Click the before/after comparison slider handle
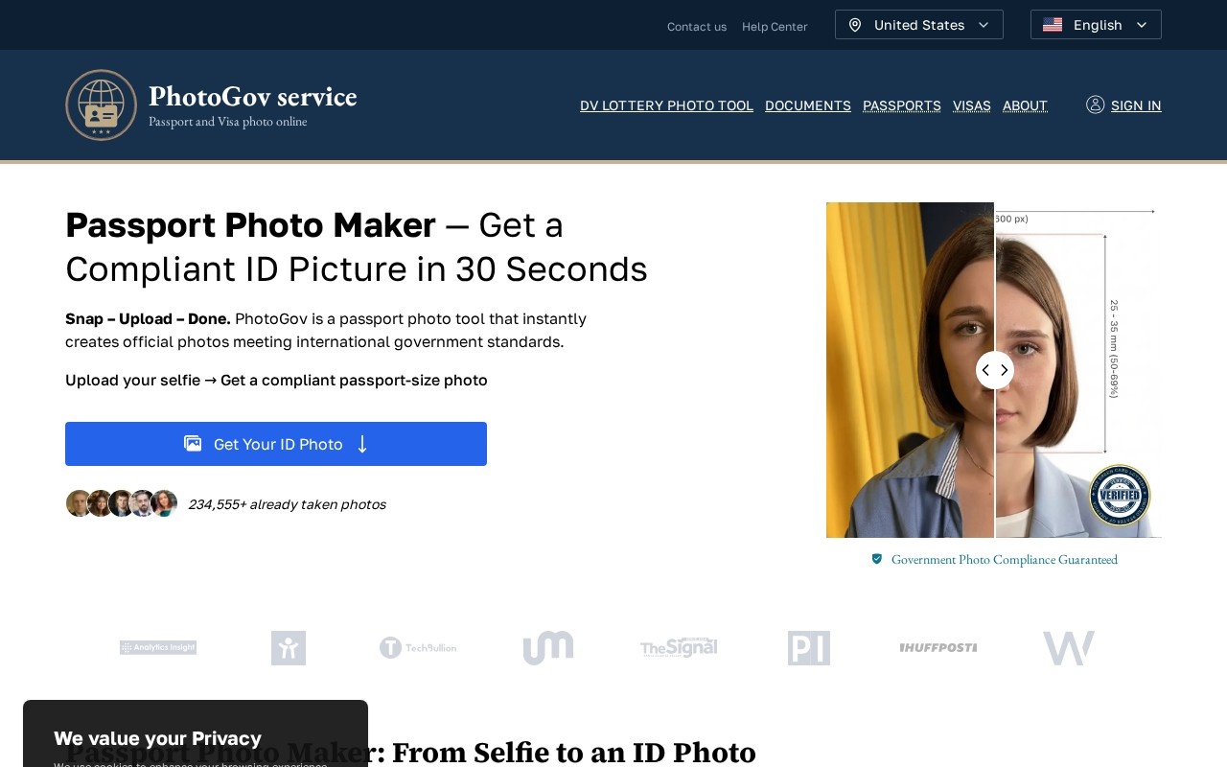Screen dimensions: 1227x767 [995, 370]
